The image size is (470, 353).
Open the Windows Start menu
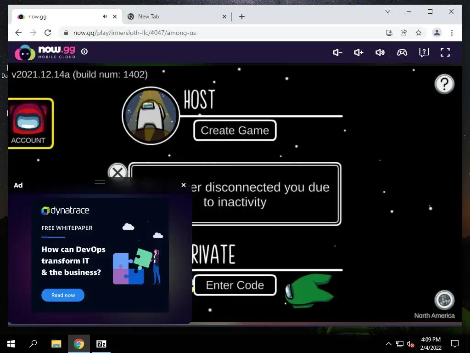coord(11,344)
